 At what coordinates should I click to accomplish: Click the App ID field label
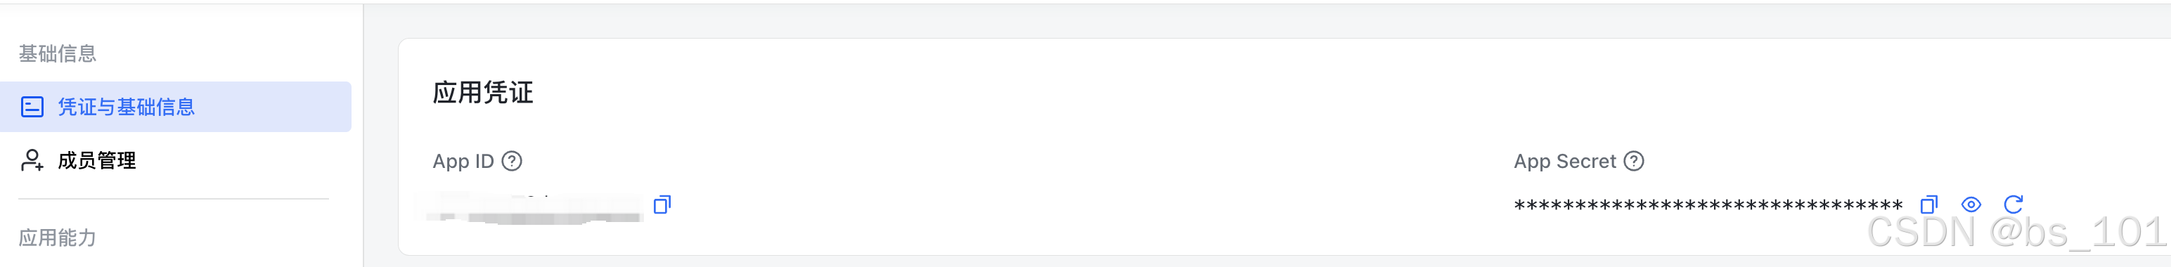point(463,161)
